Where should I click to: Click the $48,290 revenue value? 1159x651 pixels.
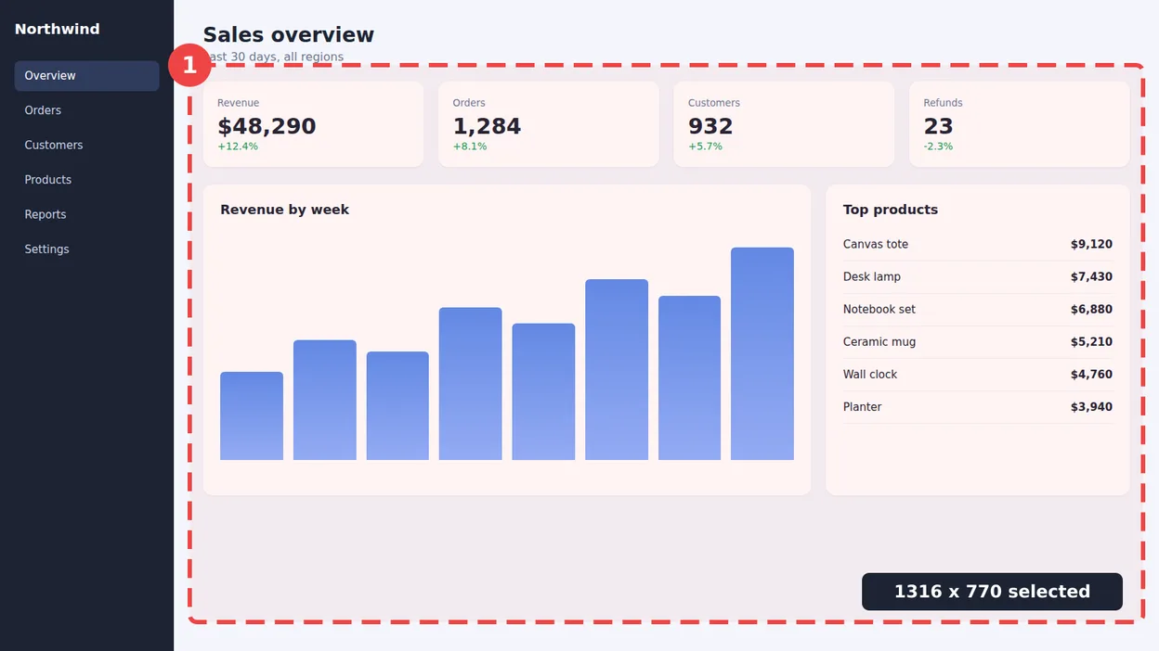(x=267, y=126)
